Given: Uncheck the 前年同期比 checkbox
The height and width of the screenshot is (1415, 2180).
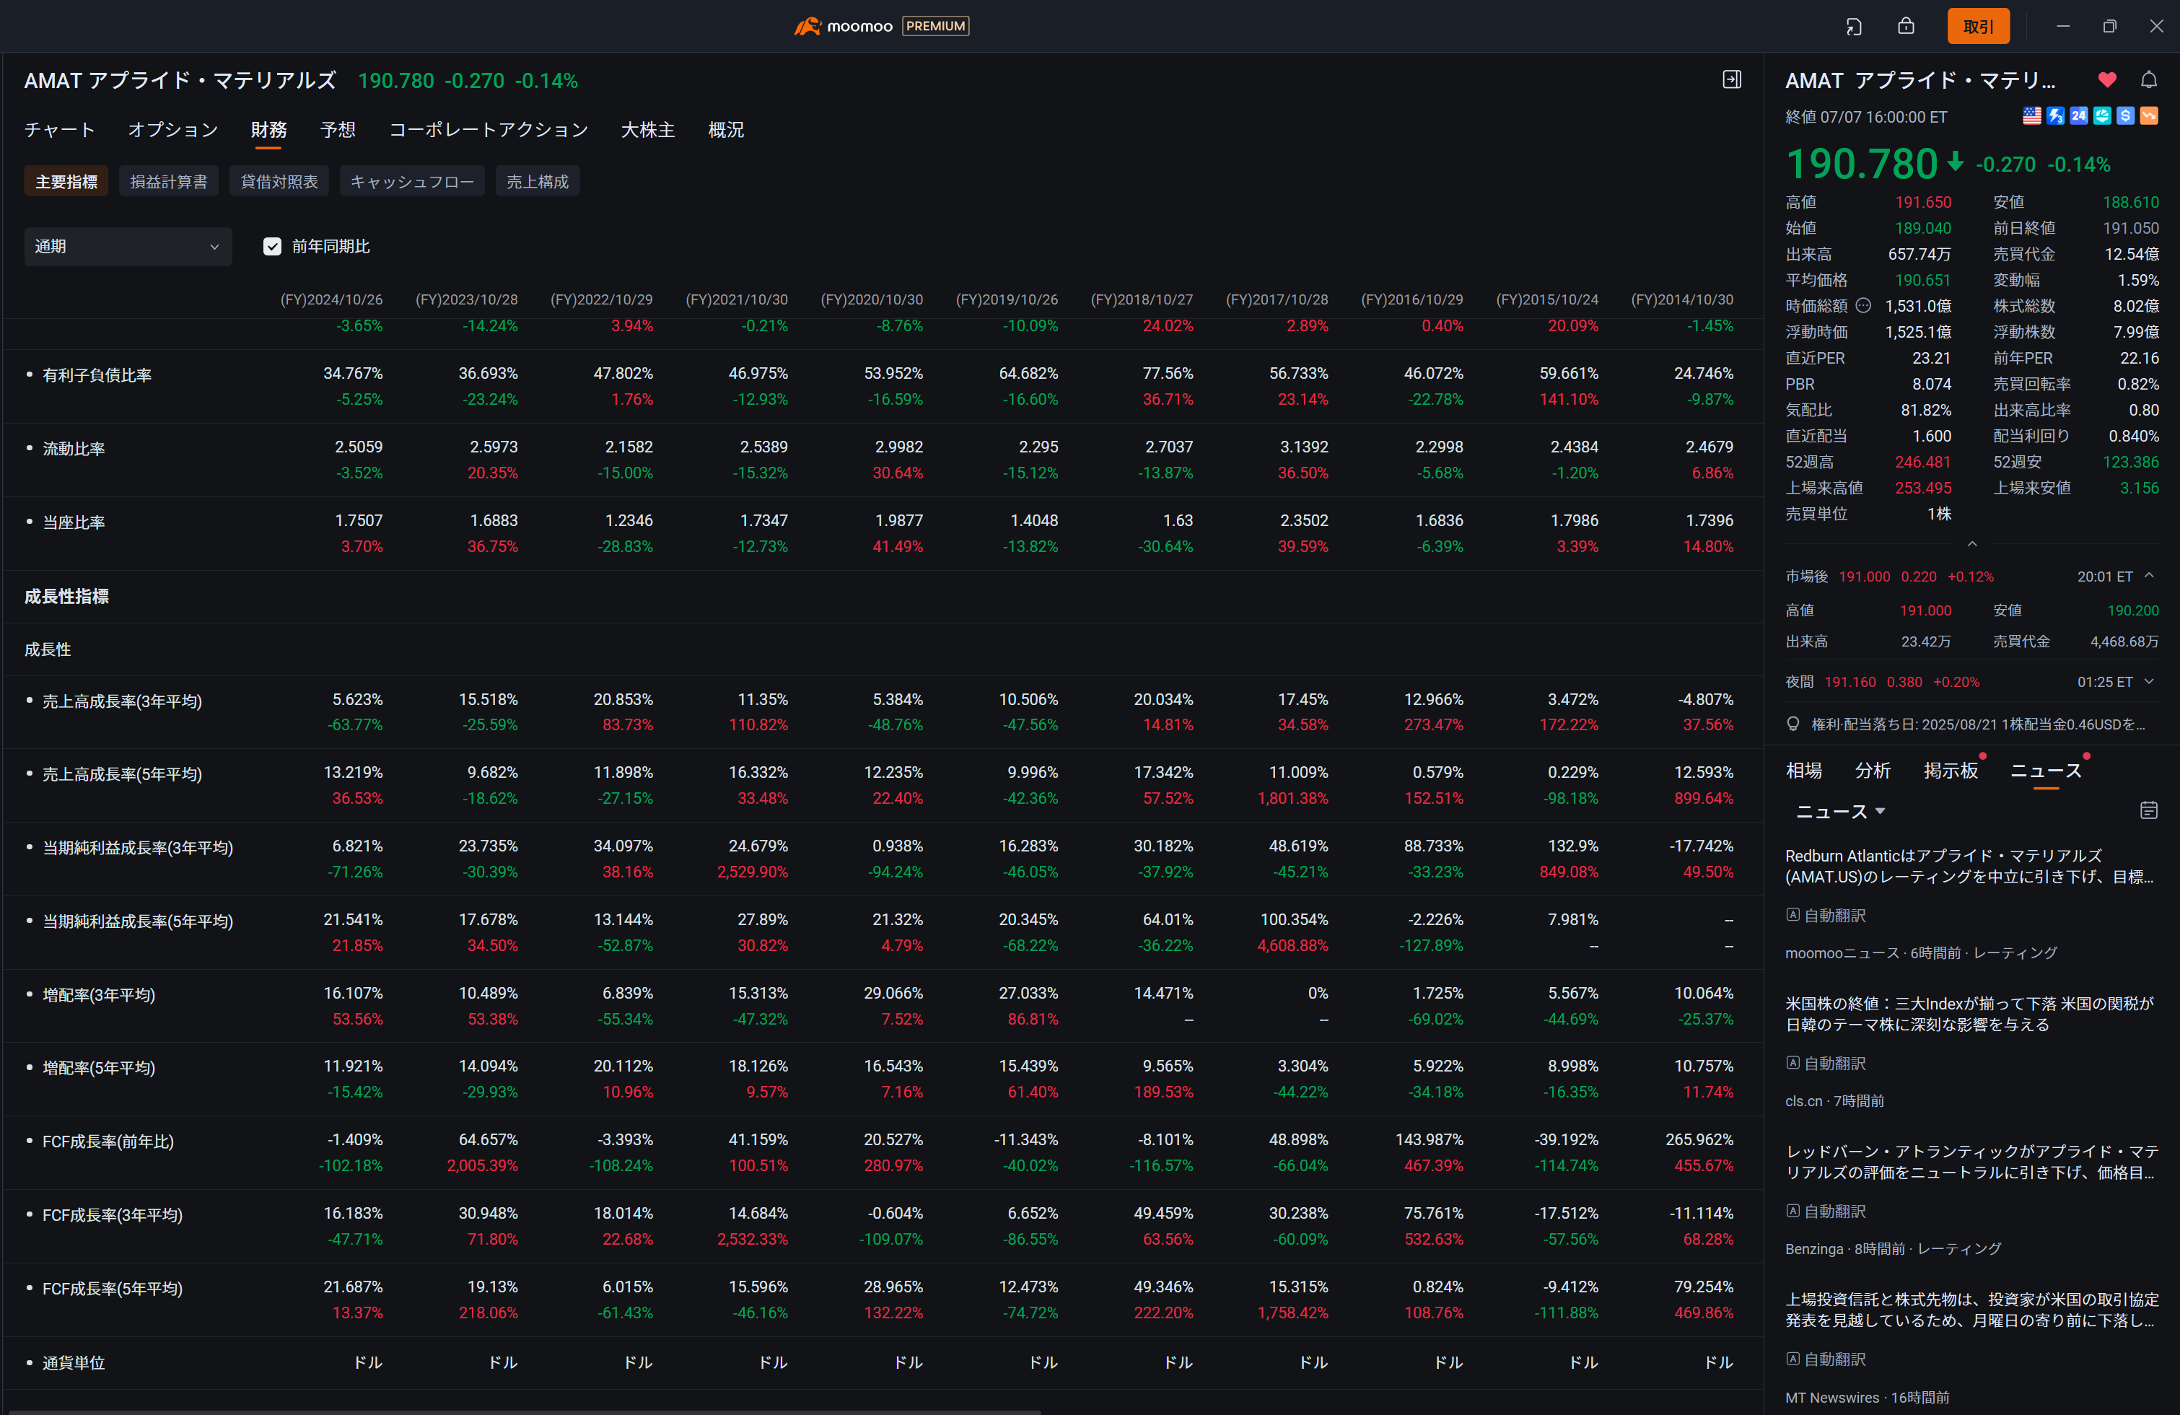Looking at the screenshot, I should [272, 246].
